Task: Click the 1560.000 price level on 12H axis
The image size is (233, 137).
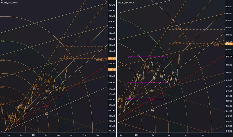Action: pyautogui.click(x=112, y=5)
